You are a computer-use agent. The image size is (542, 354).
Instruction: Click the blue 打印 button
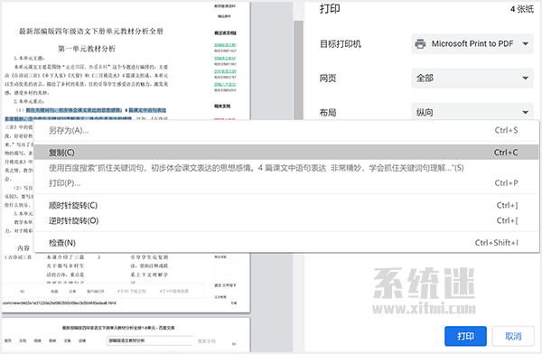click(x=465, y=336)
